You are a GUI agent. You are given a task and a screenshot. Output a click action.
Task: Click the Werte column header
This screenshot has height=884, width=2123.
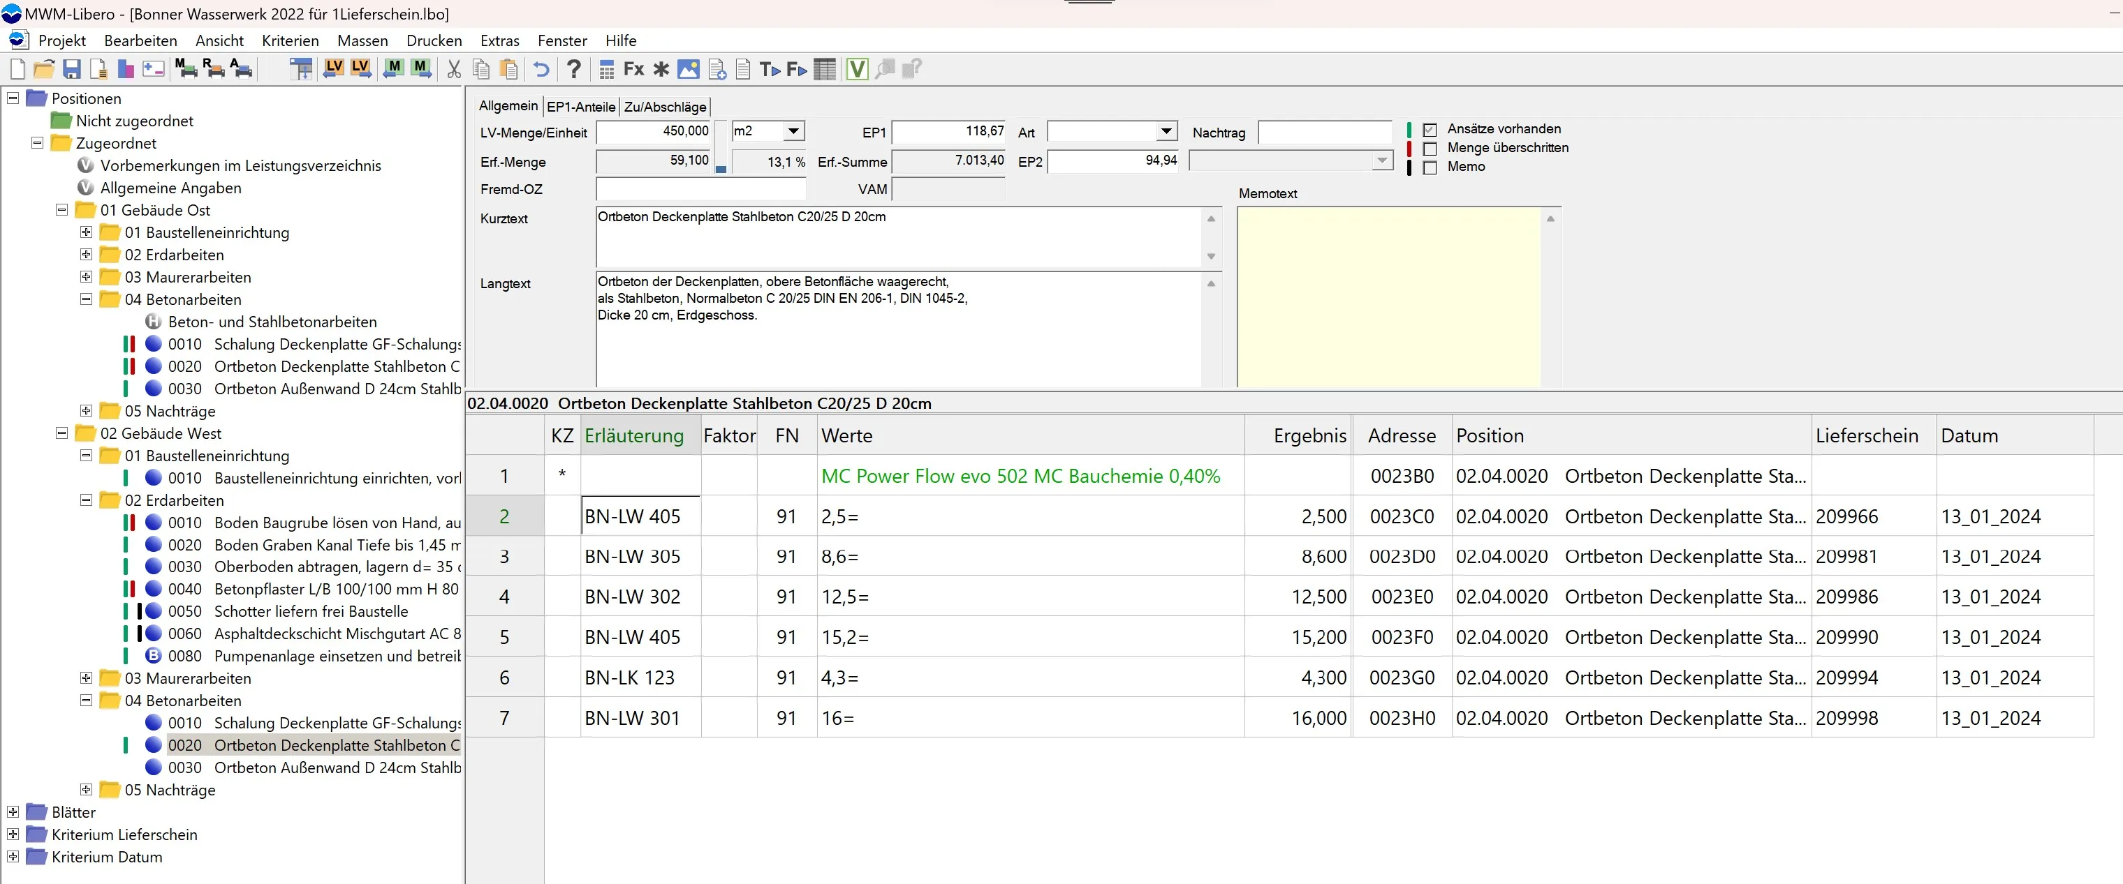(x=1030, y=435)
